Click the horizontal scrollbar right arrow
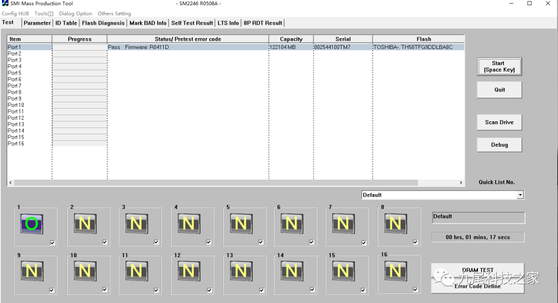 pyautogui.click(x=461, y=183)
